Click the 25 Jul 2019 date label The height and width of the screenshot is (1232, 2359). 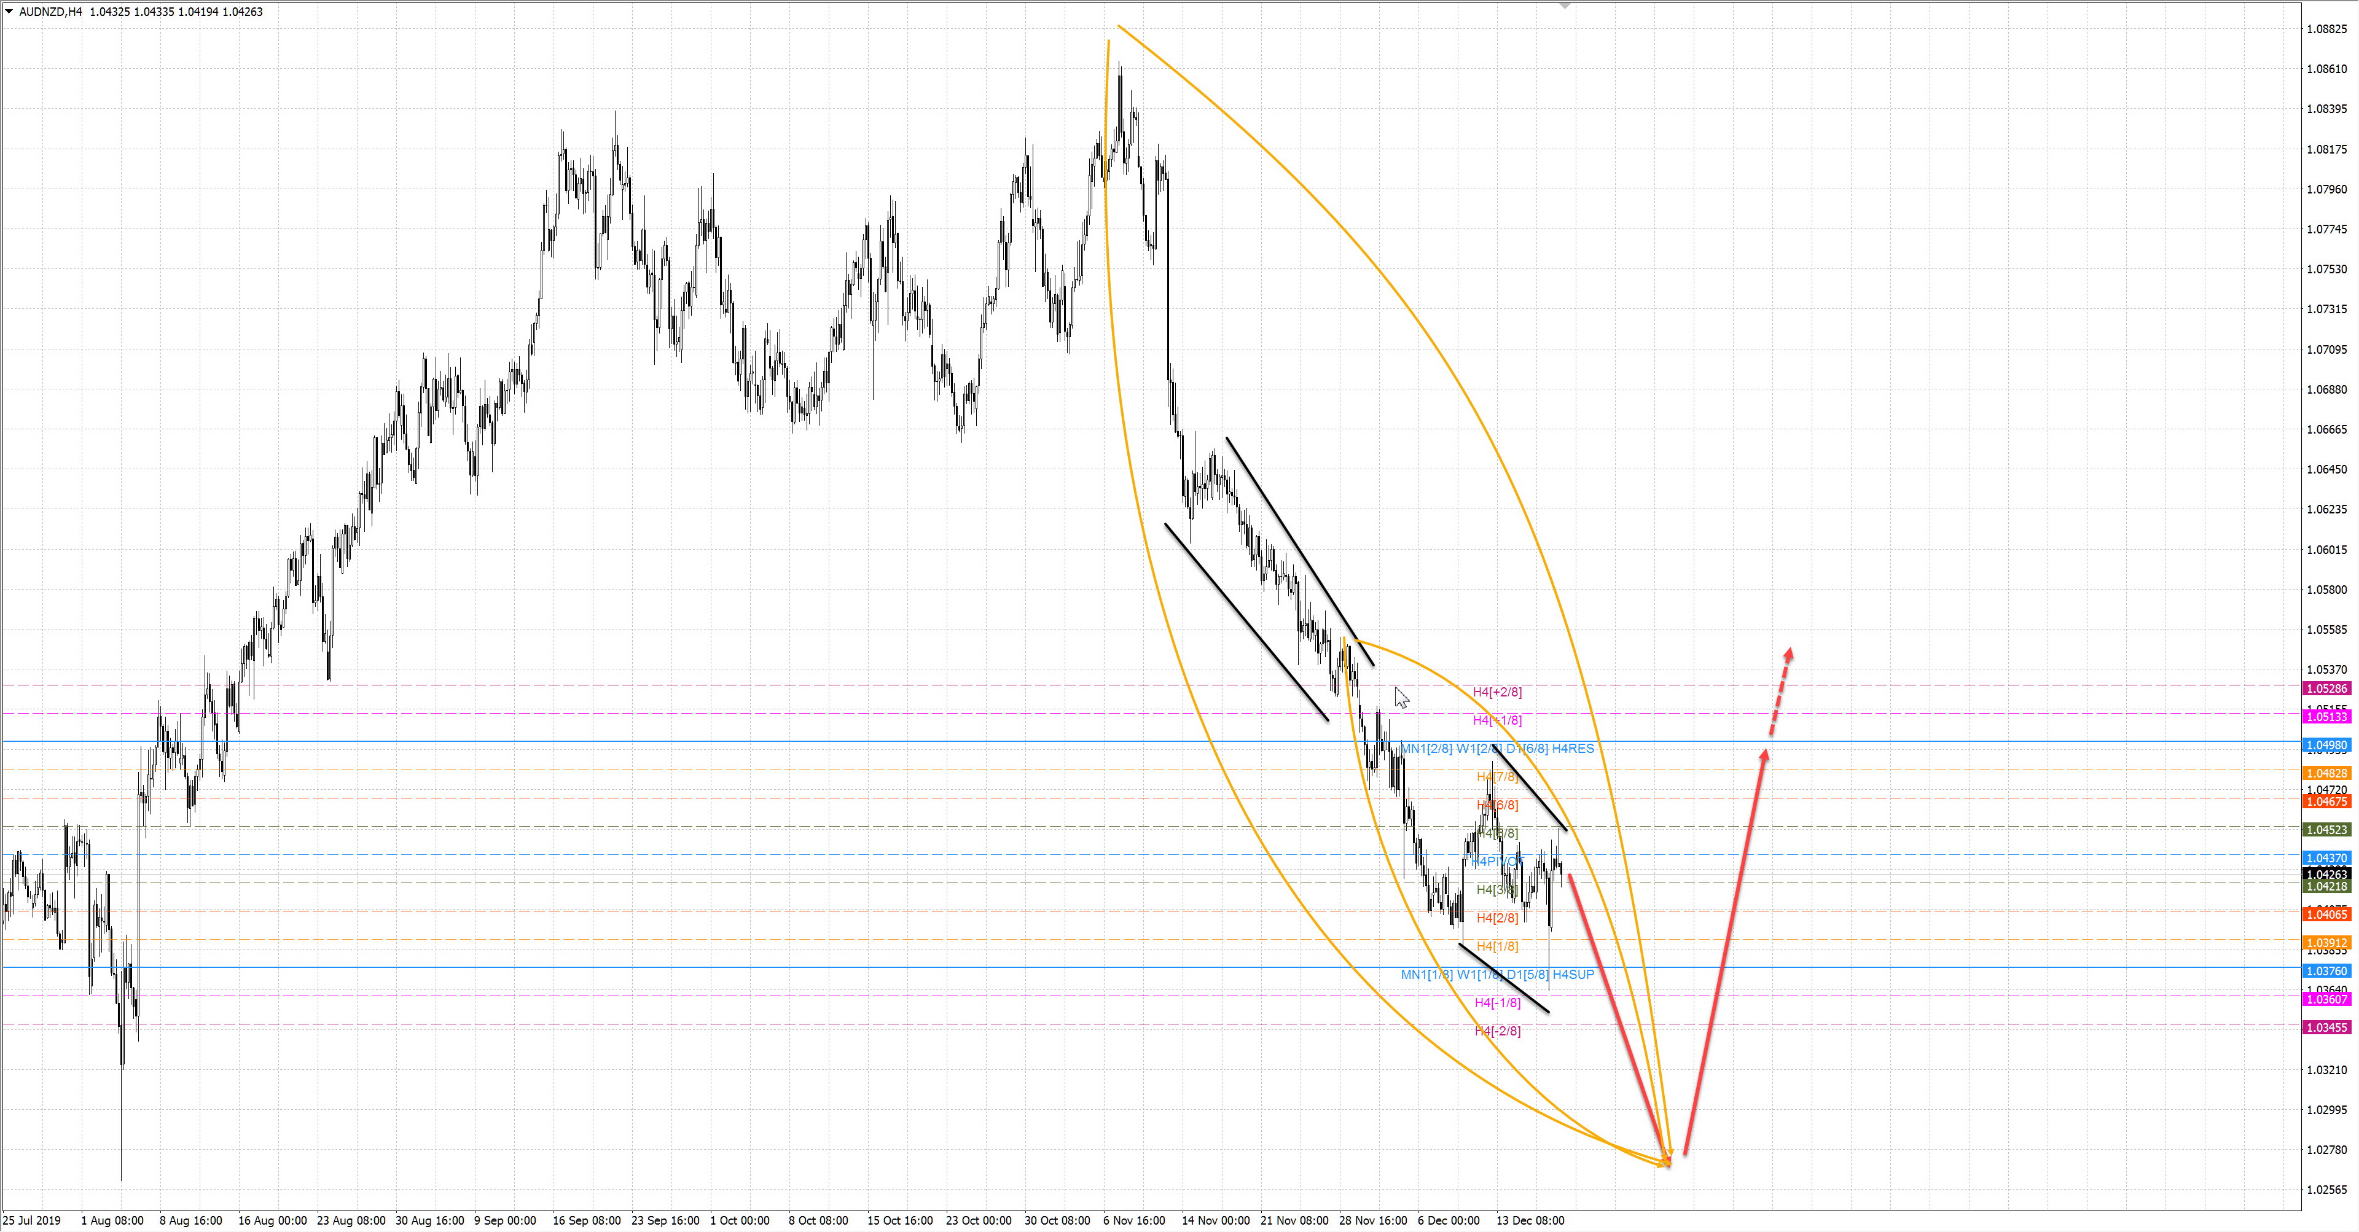click(x=32, y=1220)
